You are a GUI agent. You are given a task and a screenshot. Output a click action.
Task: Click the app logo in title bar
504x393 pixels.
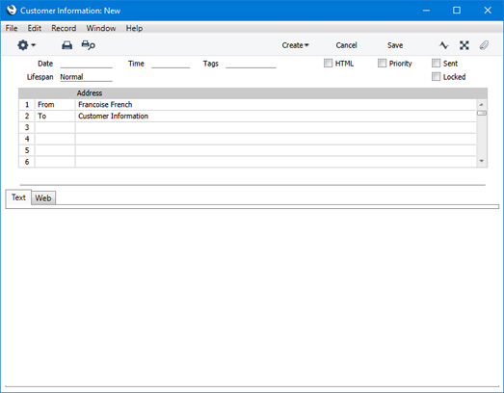click(x=12, y=10)
